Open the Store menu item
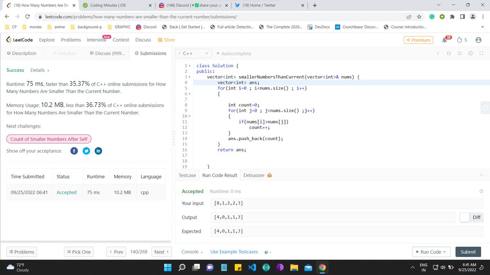The height and width of the screenshot is (275, 490). (166, 40)
